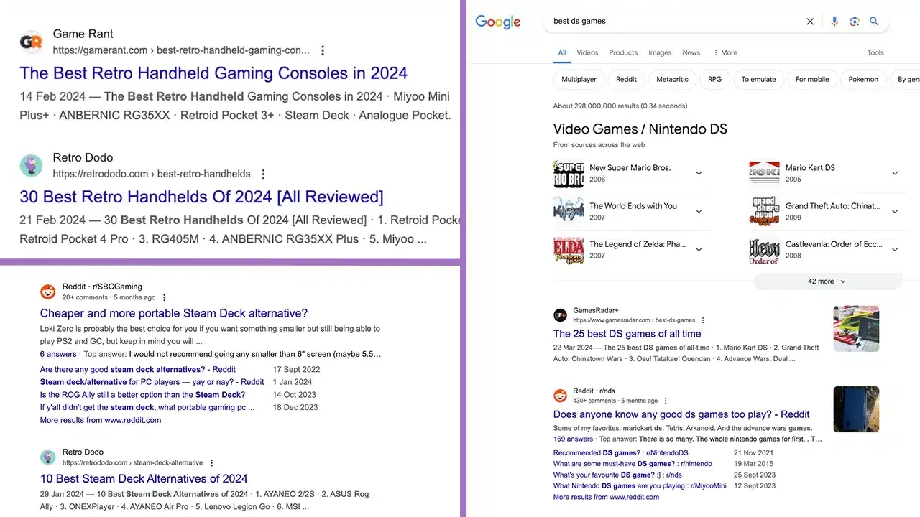Click Legend of Zelda Phantom Hourglass cover
Image resolution: width=920 pixels, height=517 pixels.
point(569,250)
